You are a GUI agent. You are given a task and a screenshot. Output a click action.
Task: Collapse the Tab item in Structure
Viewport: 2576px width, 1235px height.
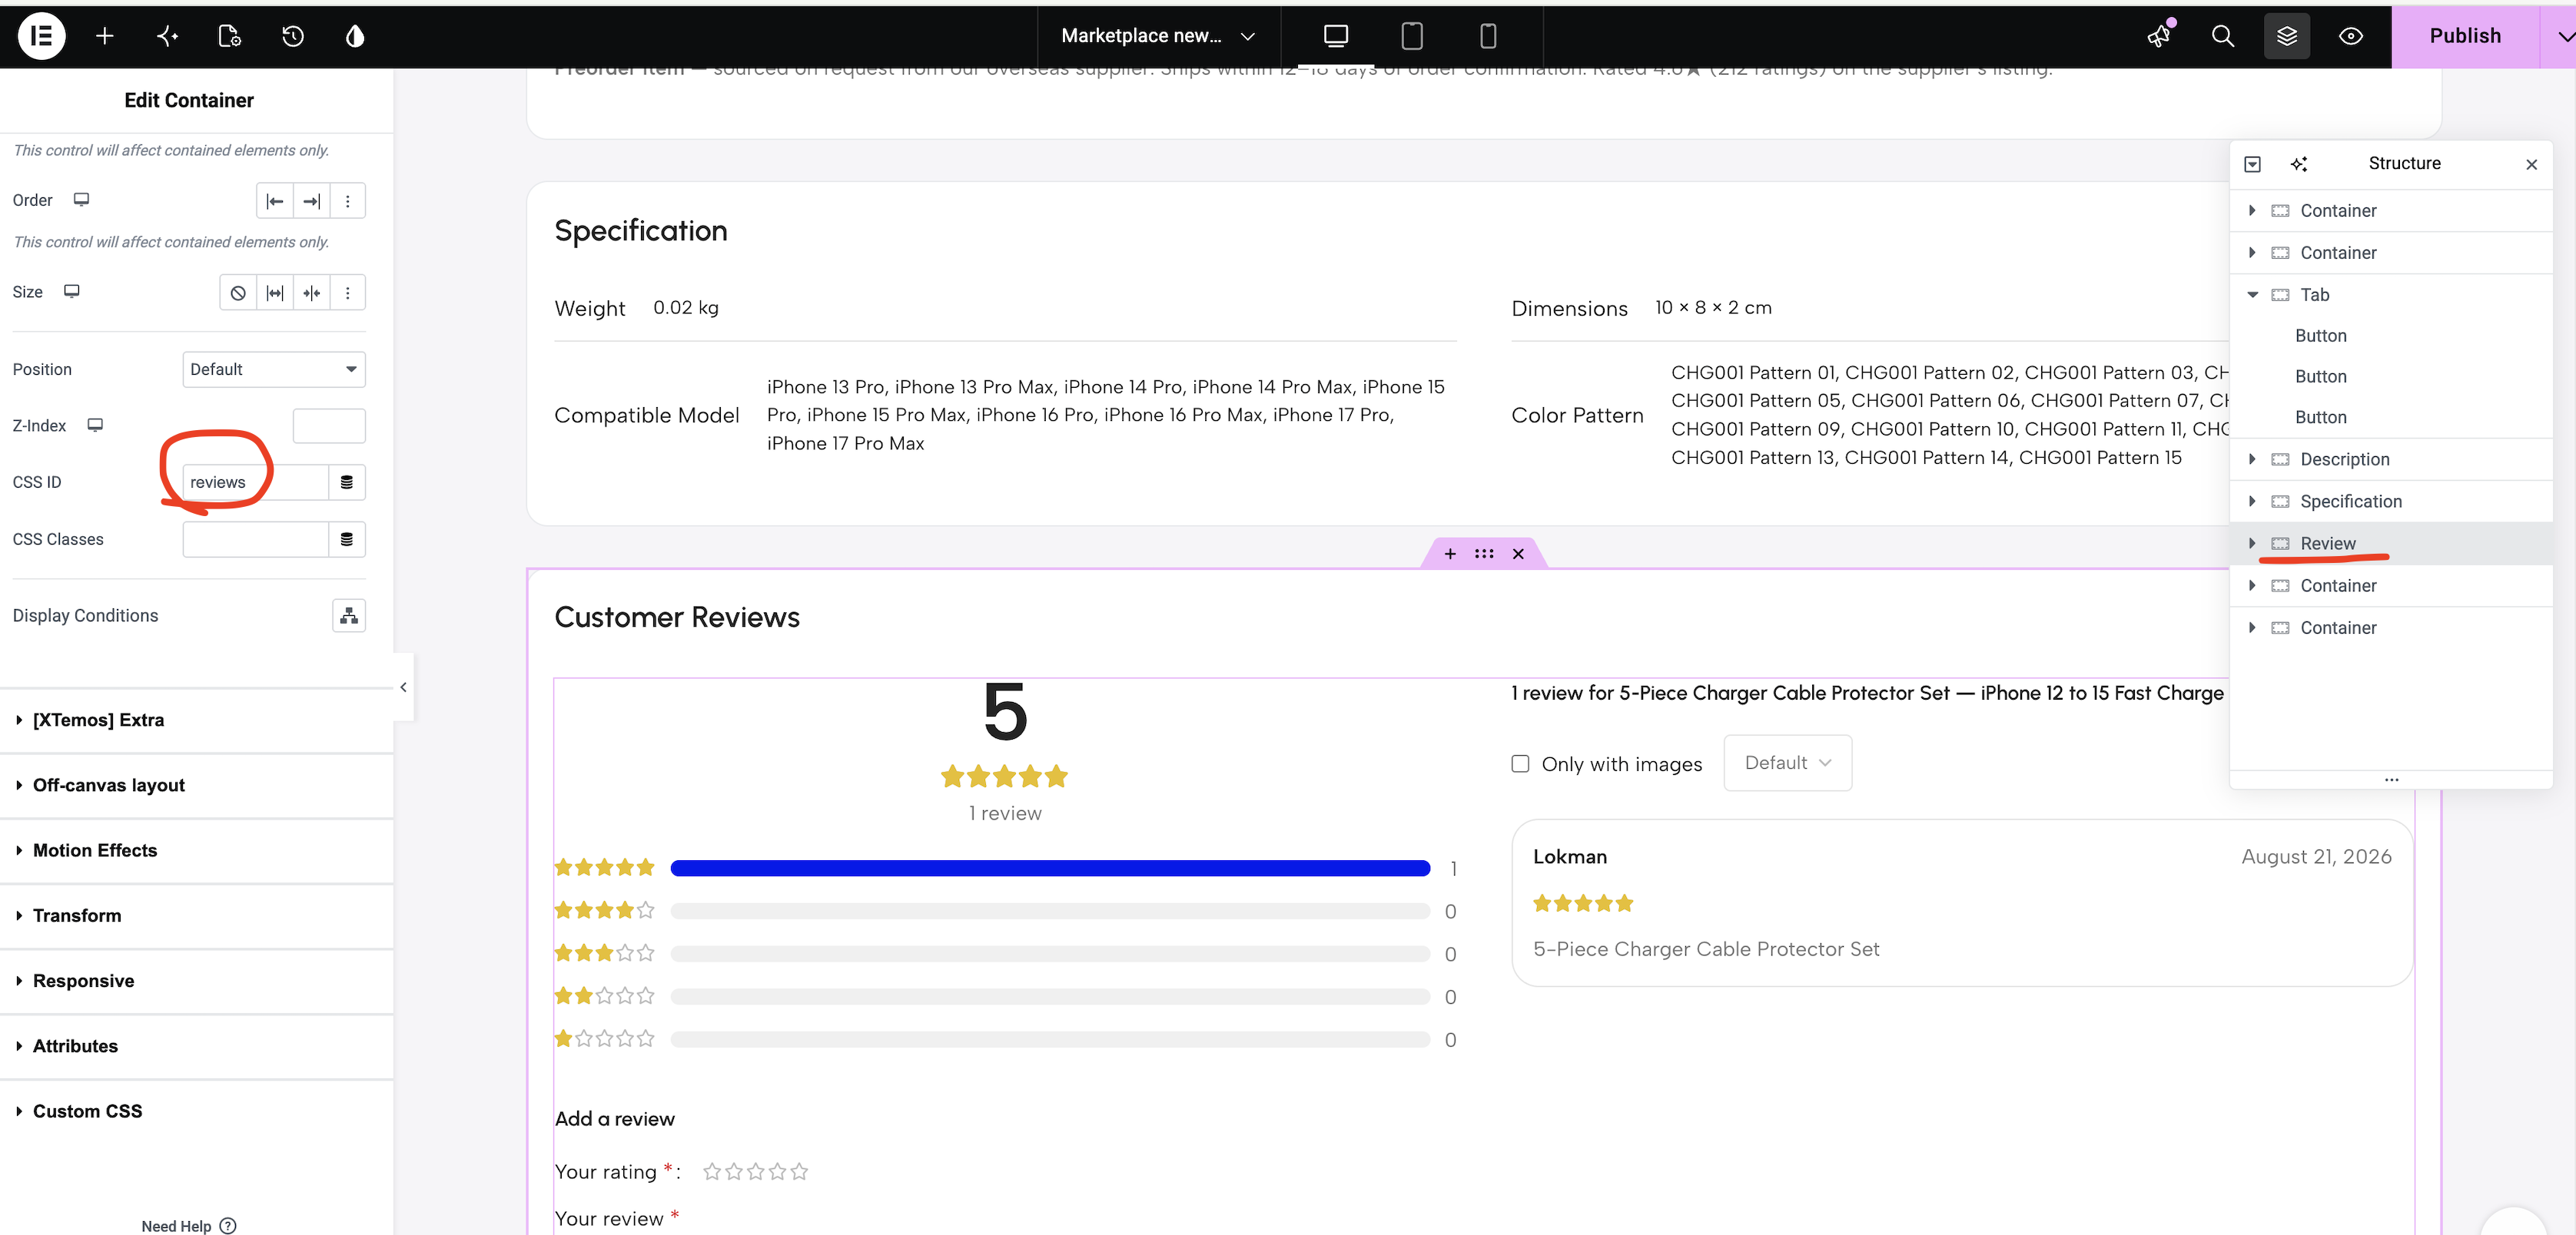2252,295
